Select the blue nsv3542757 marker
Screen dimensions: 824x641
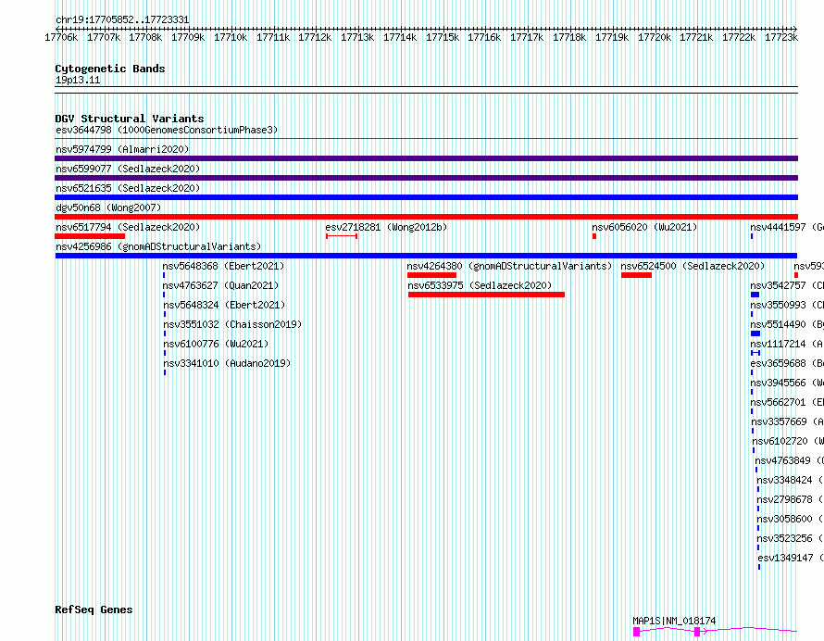click(755, 295)
